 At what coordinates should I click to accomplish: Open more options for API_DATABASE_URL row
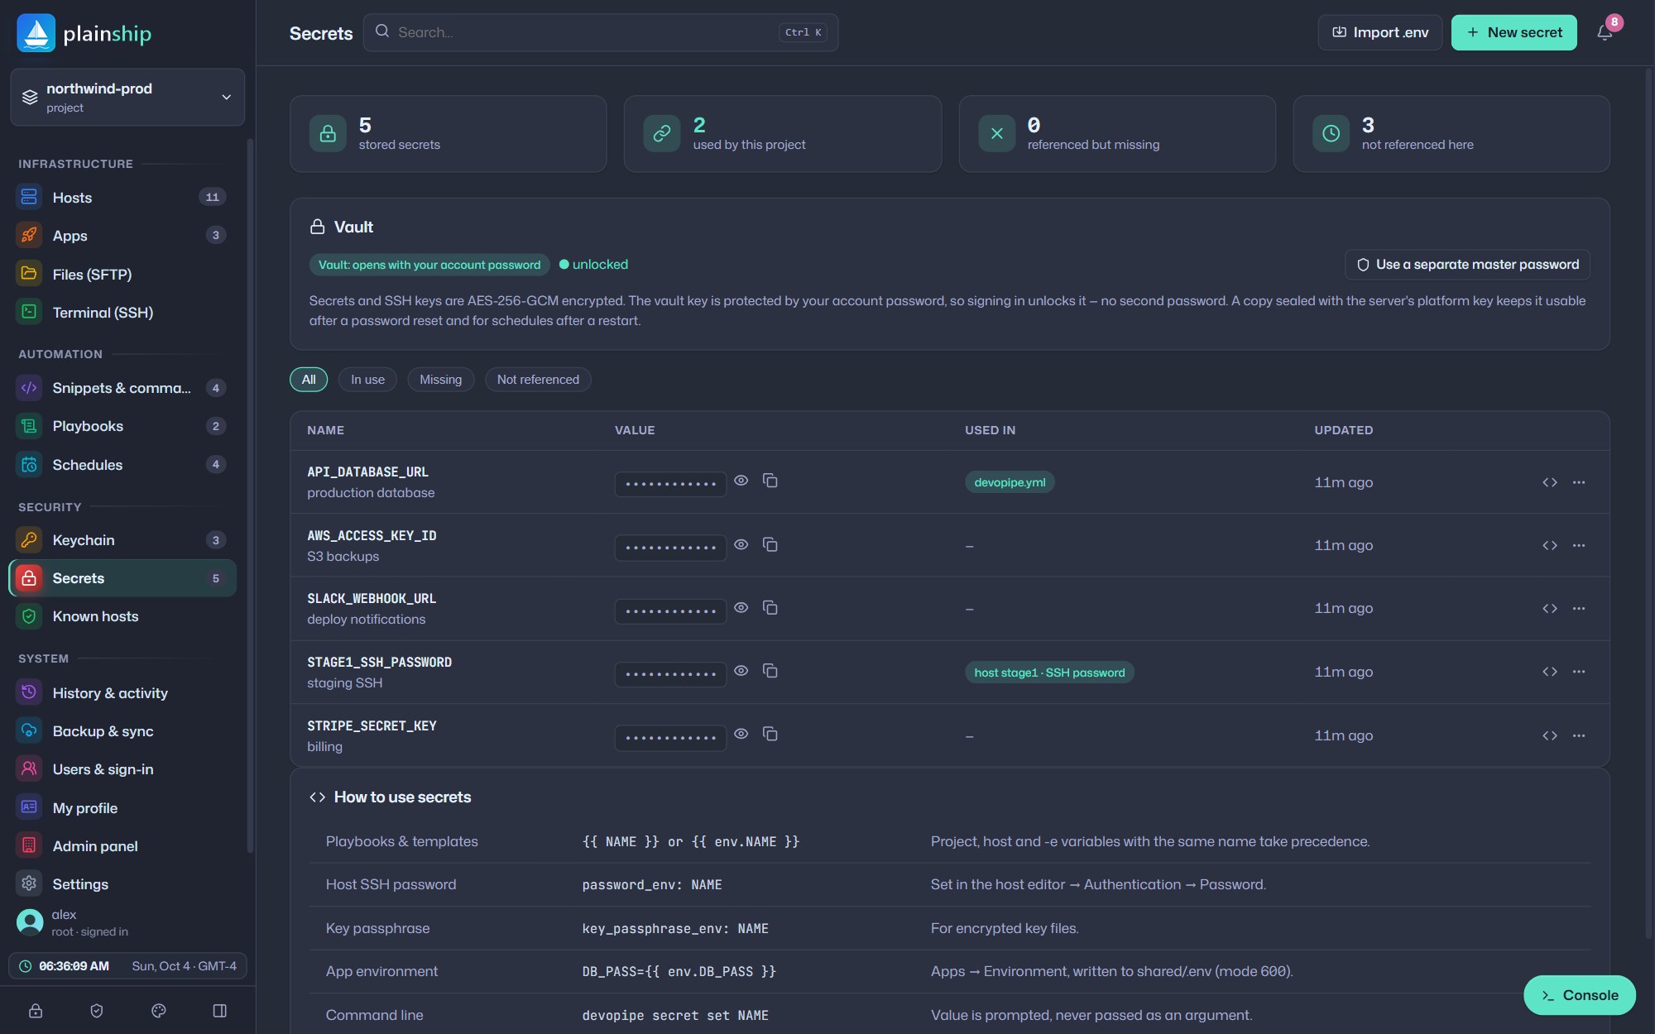(x=1579, y=482)
